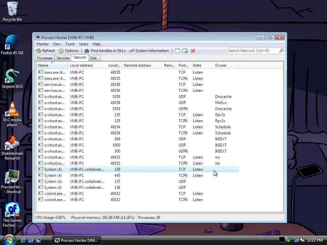Open ProcessHacker Shortcut desktop icon
Screen dimensions: 327x245
pos(12,181)
